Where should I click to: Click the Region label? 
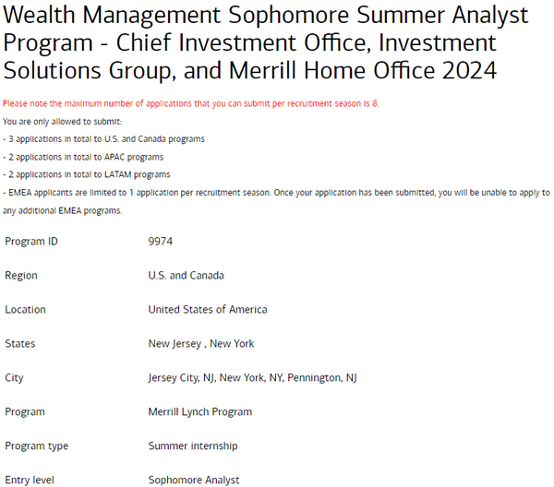click(21, 276)
